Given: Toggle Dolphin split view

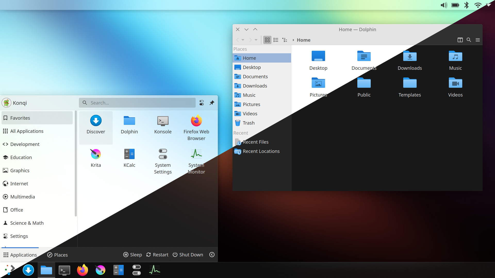Looking at the screenshot, I should point(460,40).
